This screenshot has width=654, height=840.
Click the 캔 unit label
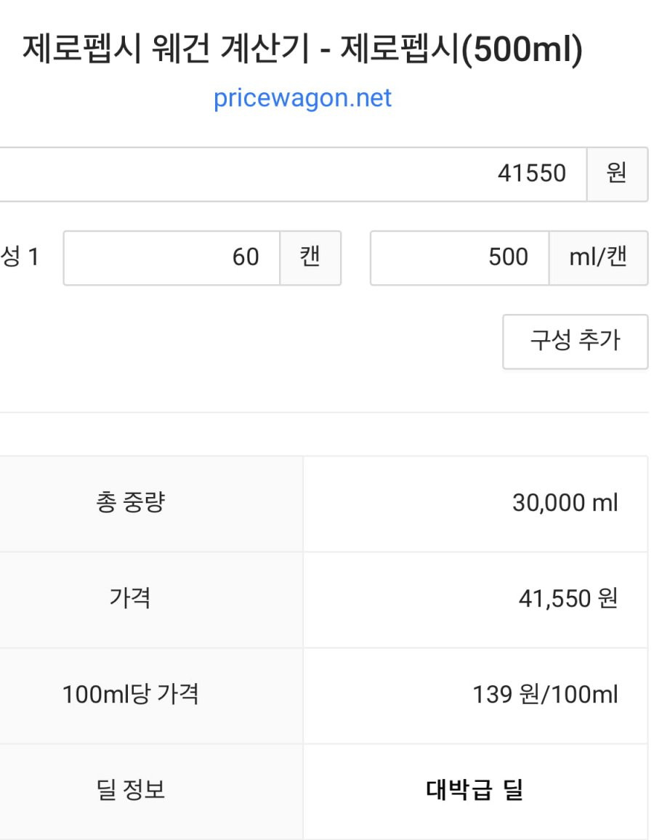(x=310, y=257)
